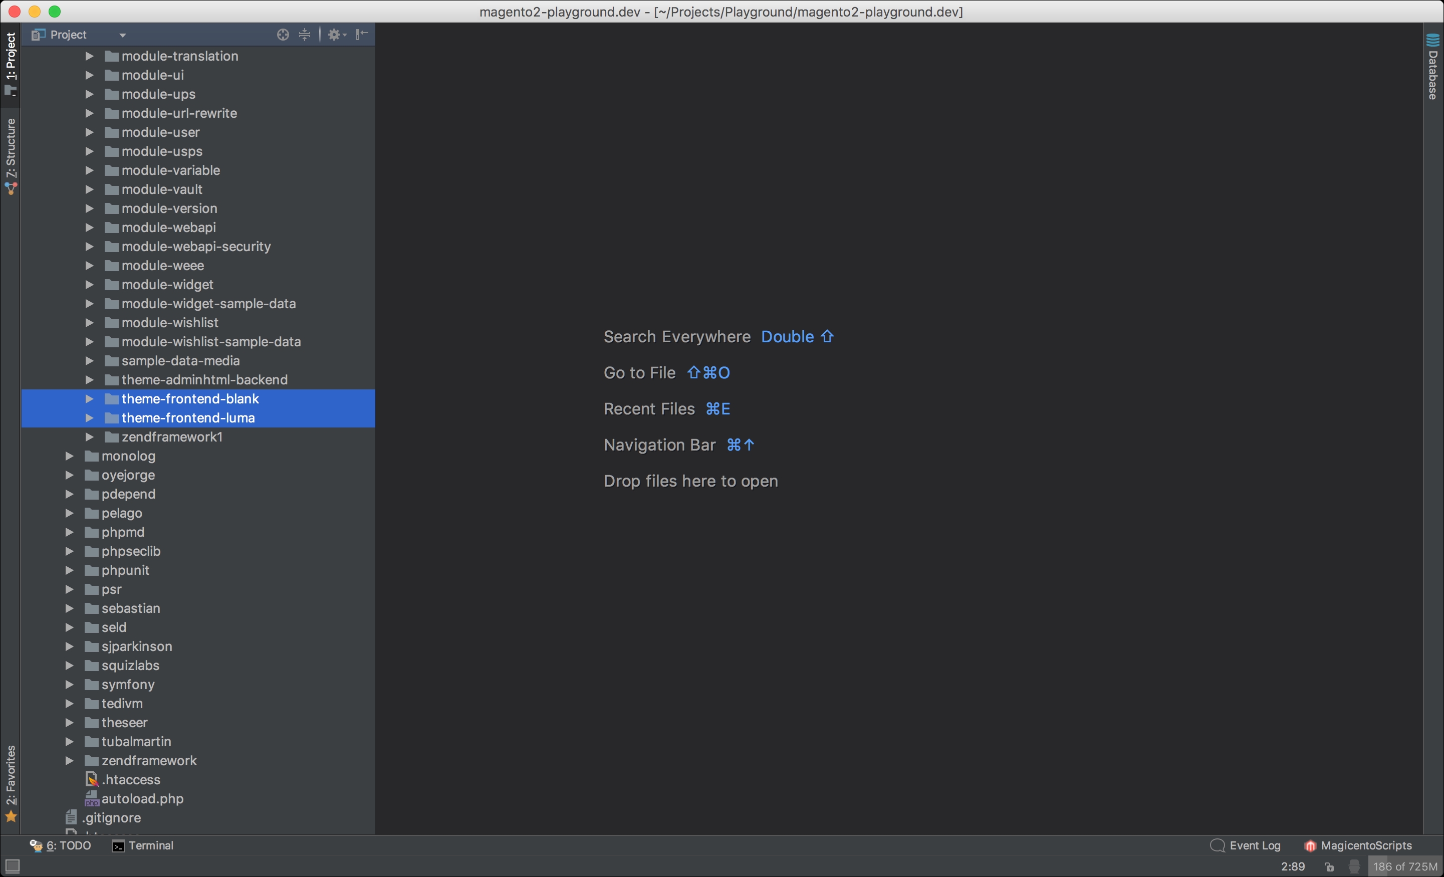The image size is (1444, 877).
Task: Expand the theme-frontend-blank folder arrow
Action: pos(89,398)
